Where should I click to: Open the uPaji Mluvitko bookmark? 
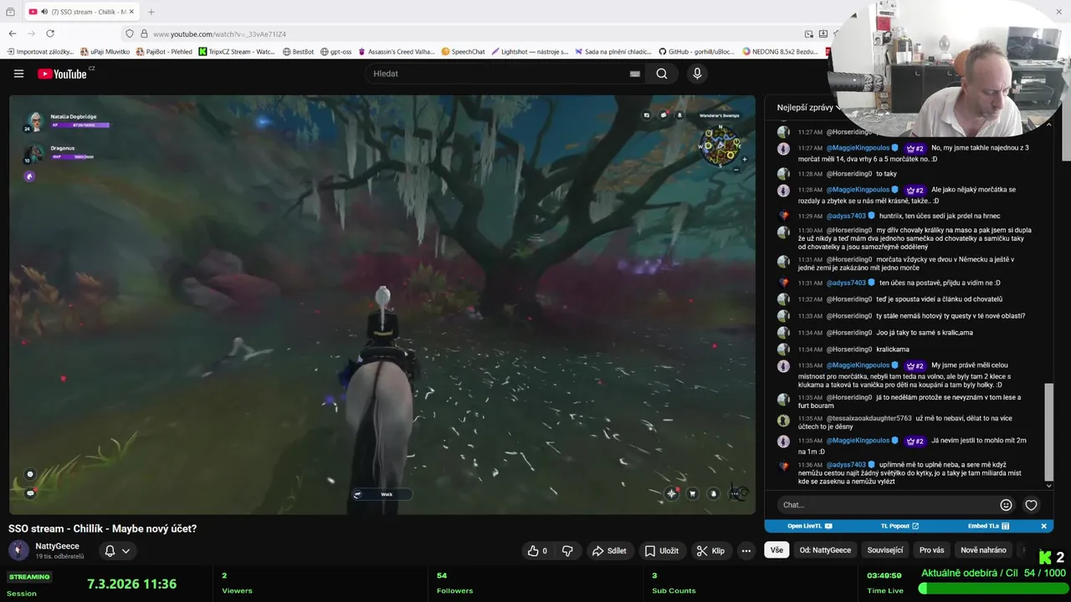(105, 52)
